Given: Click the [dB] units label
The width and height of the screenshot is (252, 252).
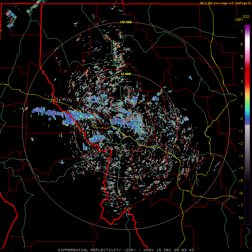Looking at the screenshot, I should pos(239,20).
